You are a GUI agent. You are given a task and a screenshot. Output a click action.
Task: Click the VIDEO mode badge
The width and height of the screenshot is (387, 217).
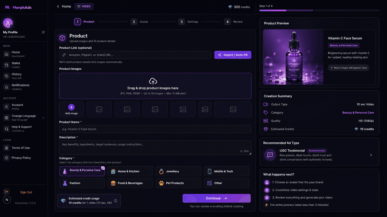point(84,6)
